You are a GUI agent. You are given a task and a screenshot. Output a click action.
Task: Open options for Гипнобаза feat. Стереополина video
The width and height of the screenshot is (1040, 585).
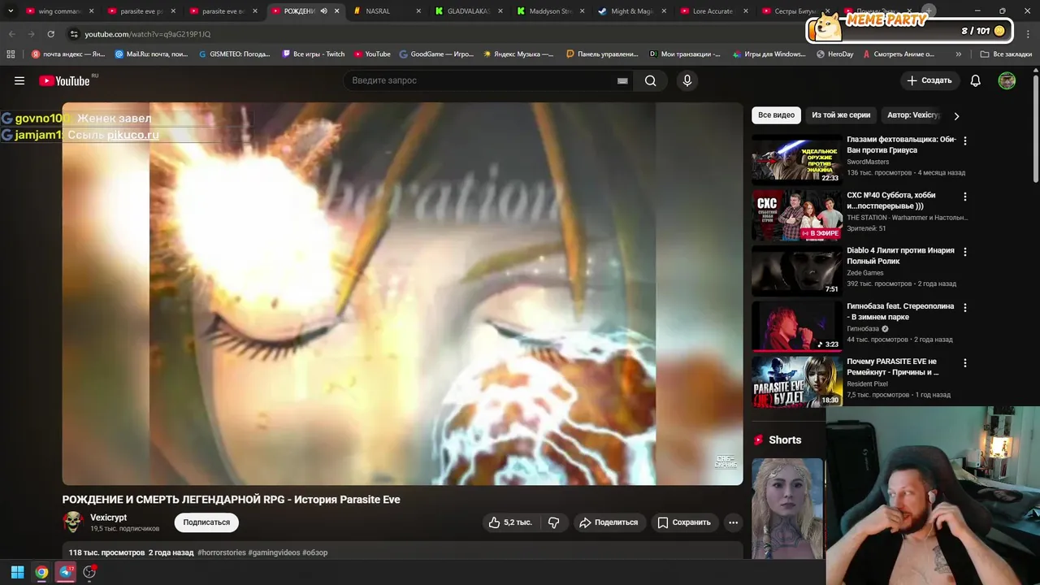tap(965, 308)
